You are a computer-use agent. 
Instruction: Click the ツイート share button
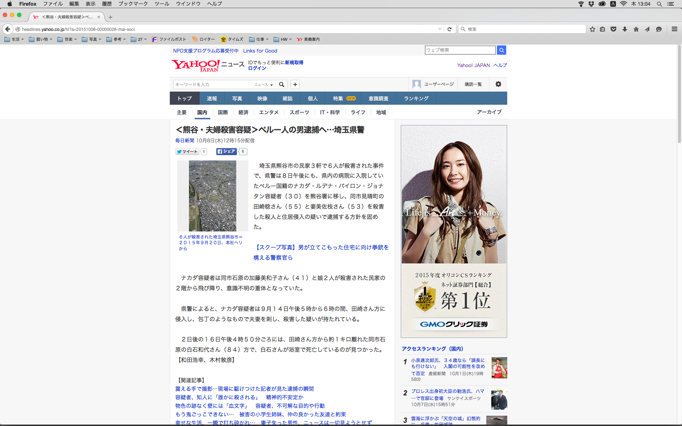pyautogui.click(x=187, y=152)
